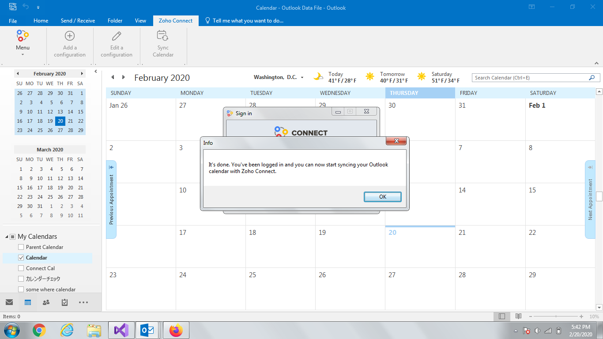This screenshot has height=339, width=603.
Task: Click the Undo icon in title bar
Action: (x=26, y=7)
